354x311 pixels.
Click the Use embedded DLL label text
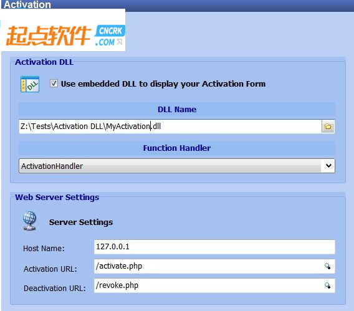coord(163,84)
